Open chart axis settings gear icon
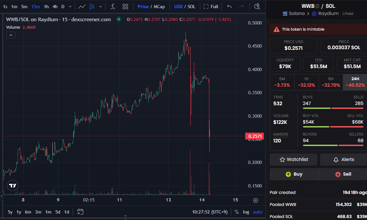367x220 pixels. [x=256, y=200]
